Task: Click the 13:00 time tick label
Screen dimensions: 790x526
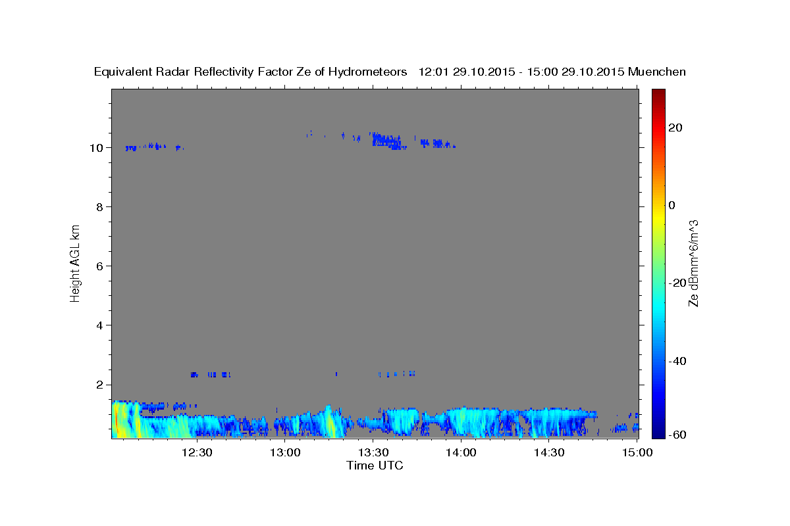Action: [x=285, y=452]
